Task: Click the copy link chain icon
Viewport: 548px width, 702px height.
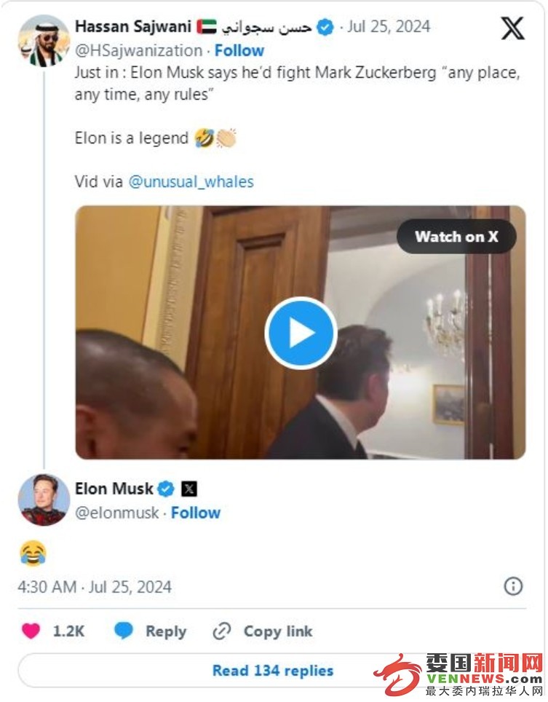Action: click(221, 631)
